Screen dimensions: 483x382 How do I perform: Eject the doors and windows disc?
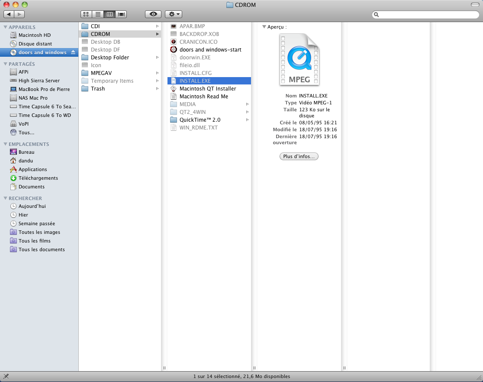(x=73, y=52)
